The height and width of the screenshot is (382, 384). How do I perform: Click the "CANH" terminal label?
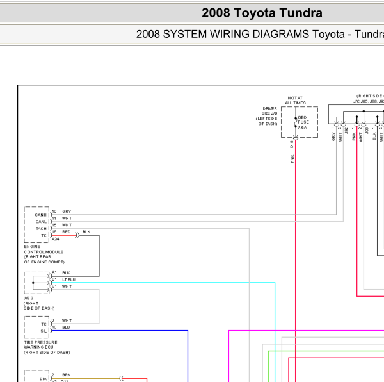pos(41,215)
